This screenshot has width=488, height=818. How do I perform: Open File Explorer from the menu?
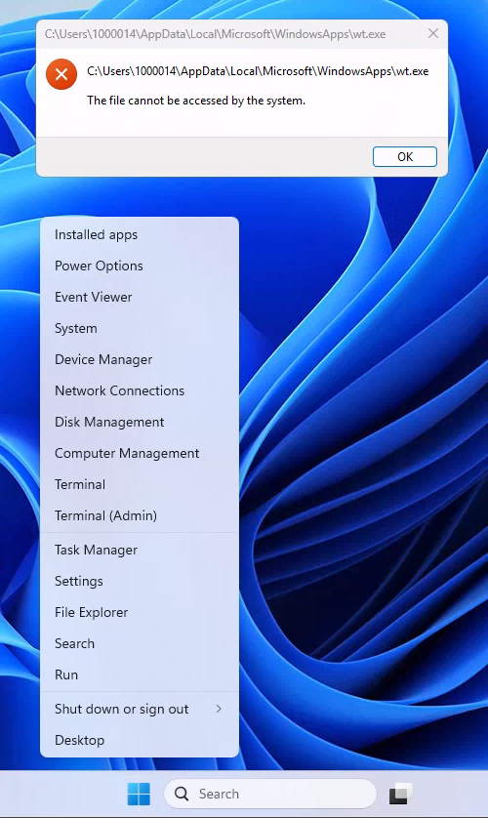[140, 612]
